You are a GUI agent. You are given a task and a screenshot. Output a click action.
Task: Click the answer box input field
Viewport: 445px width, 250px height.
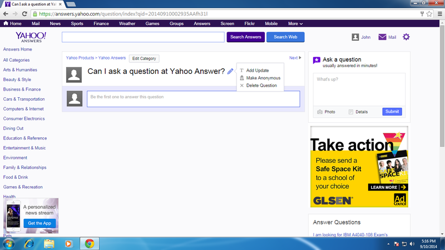pyautogui.click(x=193, y=99)
